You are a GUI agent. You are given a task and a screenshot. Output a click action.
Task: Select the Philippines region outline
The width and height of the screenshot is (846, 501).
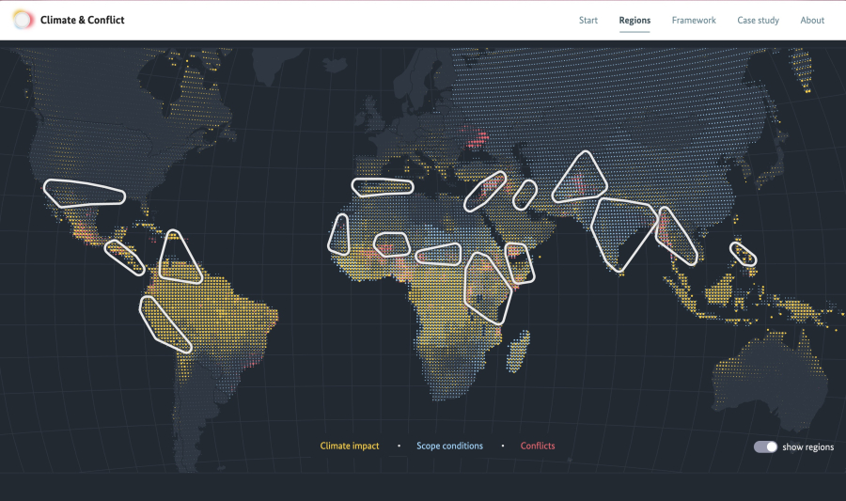click(x=743, y=254)
